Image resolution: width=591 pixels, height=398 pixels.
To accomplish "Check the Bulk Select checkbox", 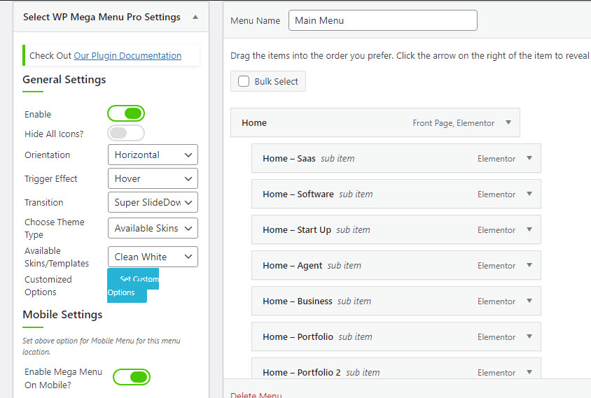I will [x=244, y=81].
